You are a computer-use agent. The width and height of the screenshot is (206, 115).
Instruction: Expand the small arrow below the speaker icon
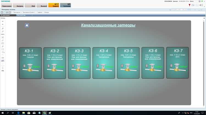(204, 6)
